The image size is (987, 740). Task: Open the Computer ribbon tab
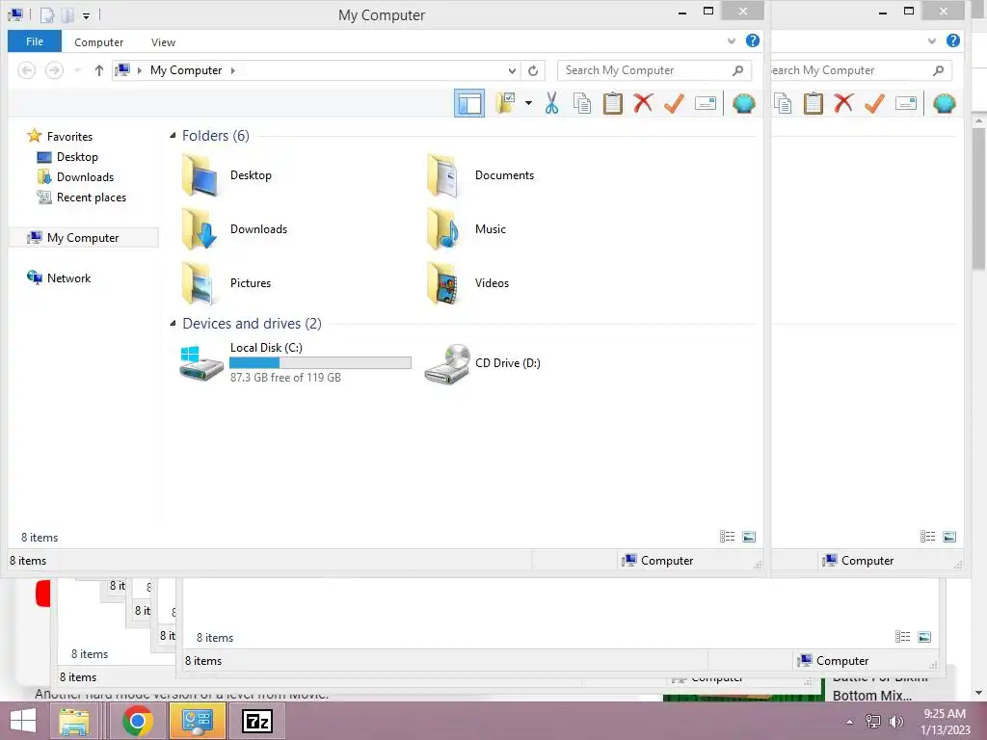[99, 42]
